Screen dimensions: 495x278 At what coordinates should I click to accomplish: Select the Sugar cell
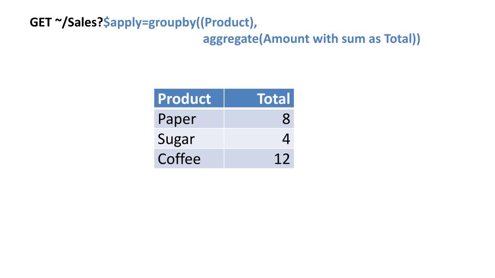(189, 139)
